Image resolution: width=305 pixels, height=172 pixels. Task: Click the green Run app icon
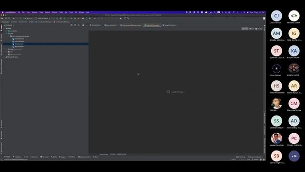54,18
